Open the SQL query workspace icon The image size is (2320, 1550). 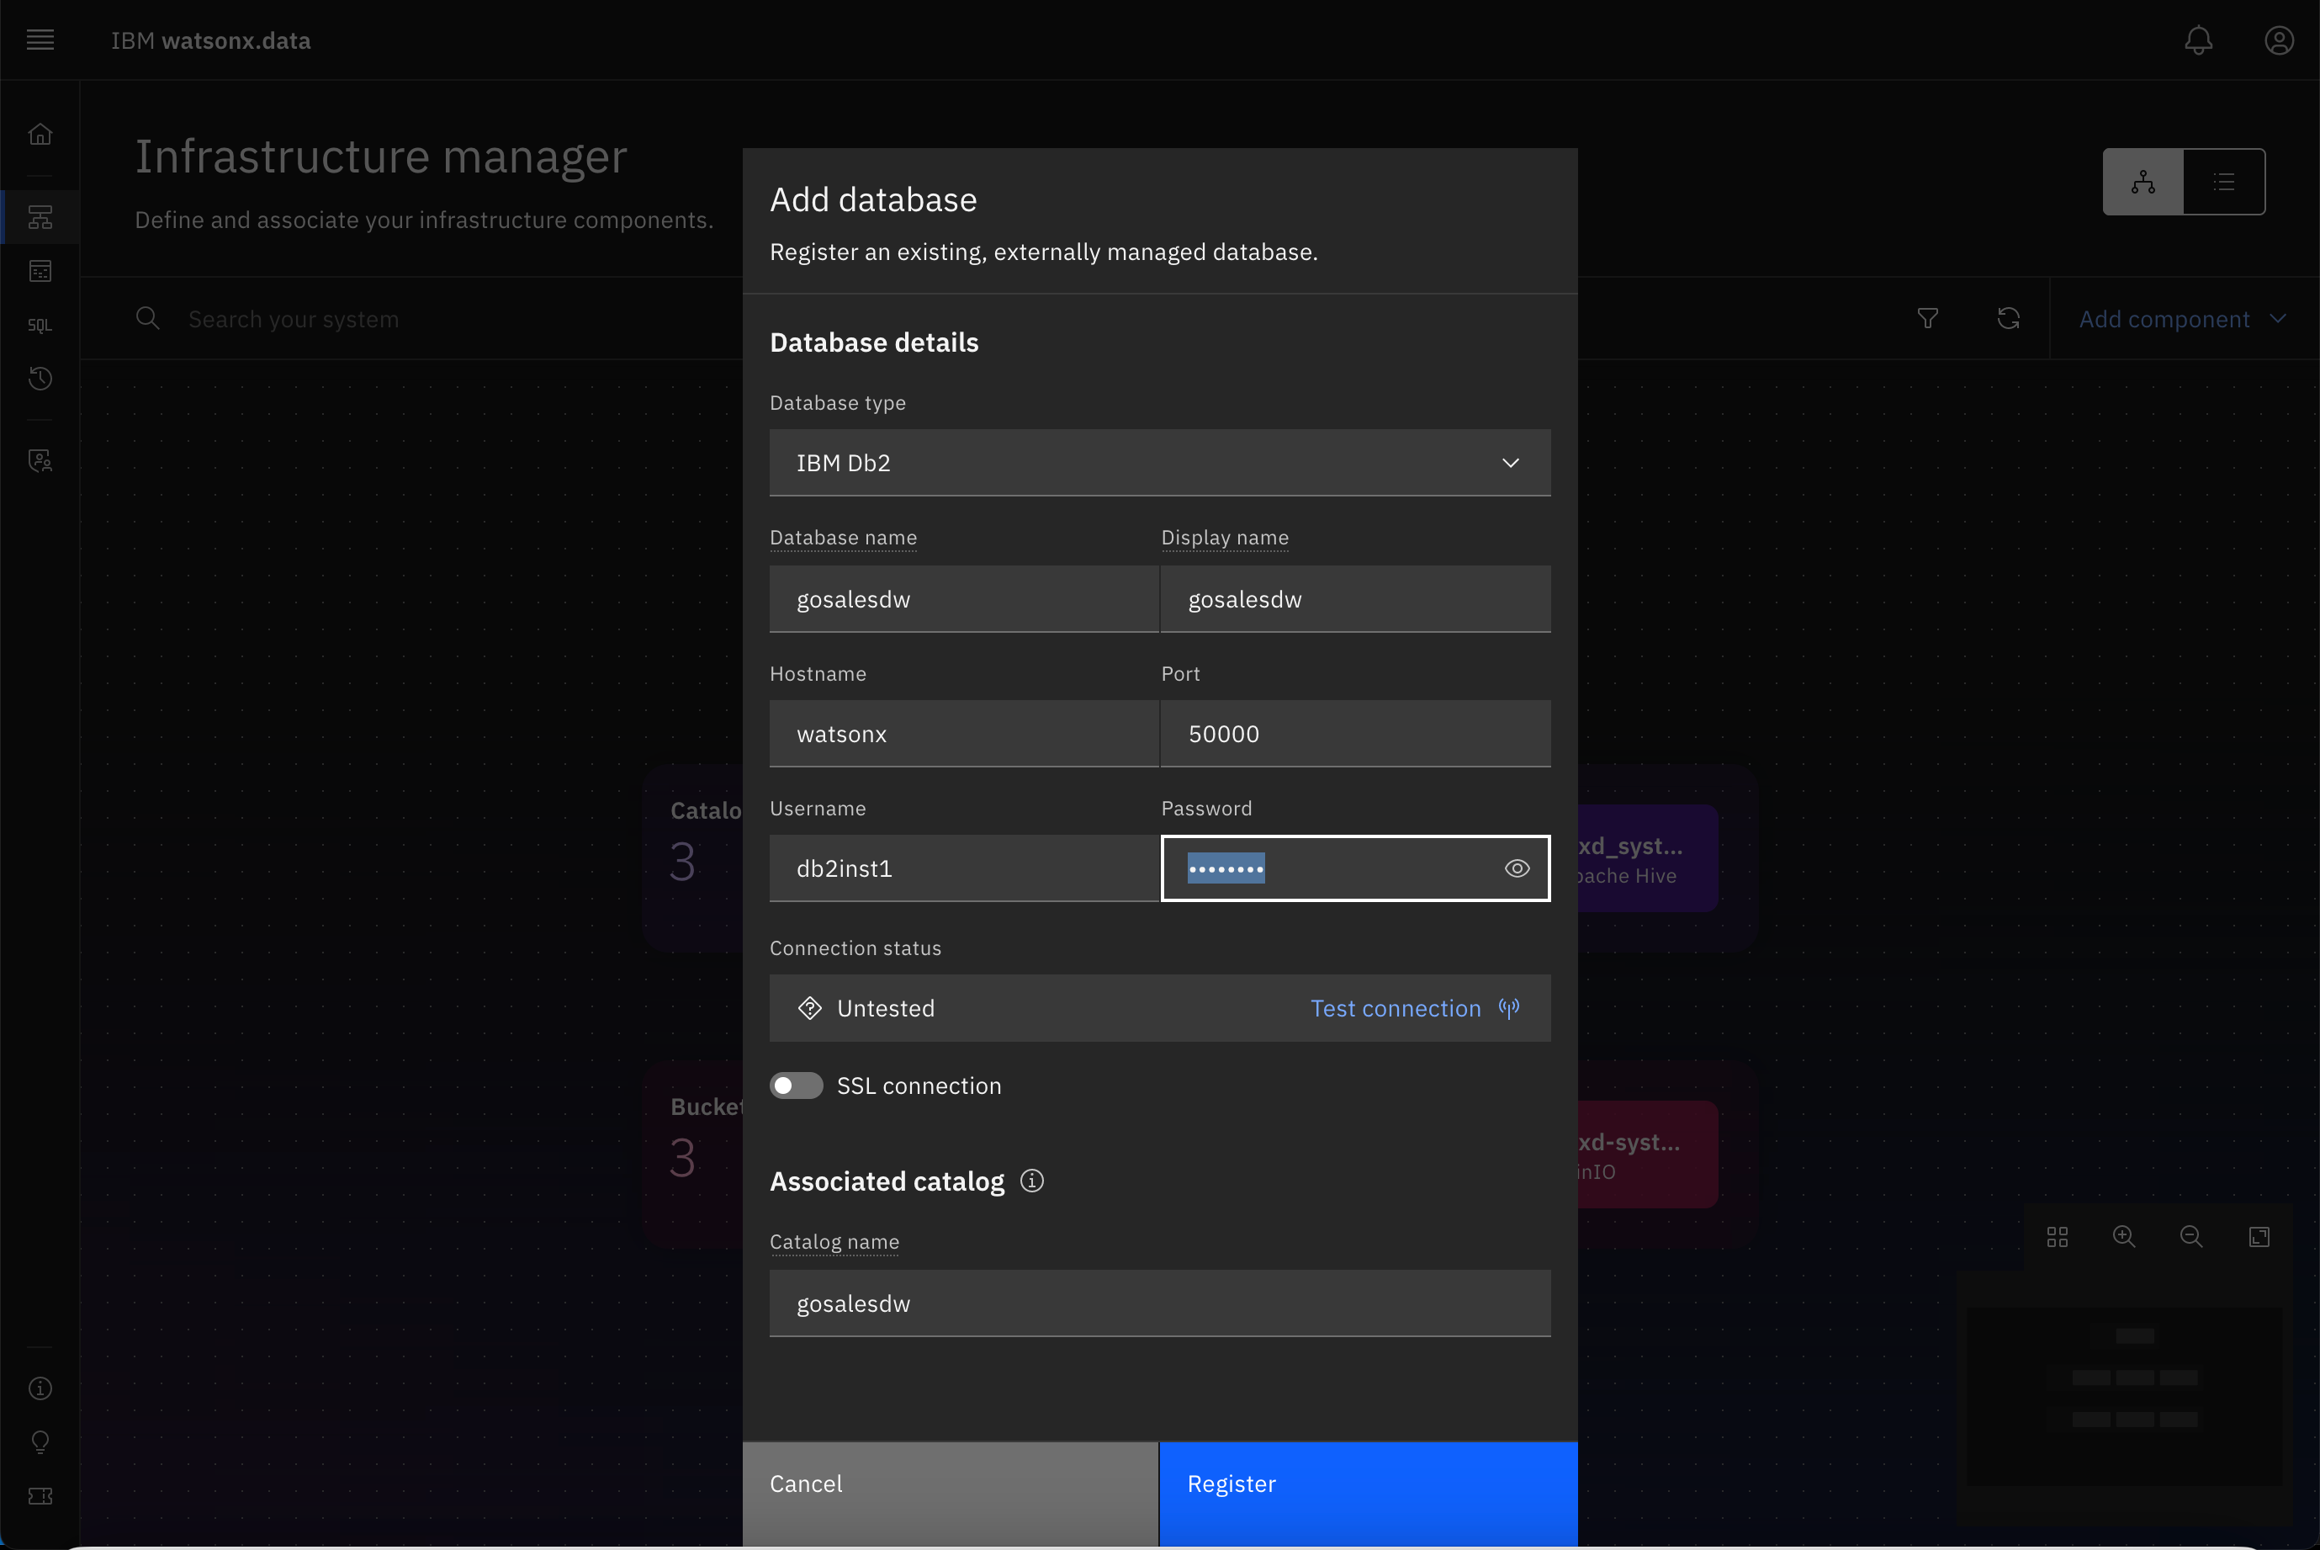[x=40, y=325]
